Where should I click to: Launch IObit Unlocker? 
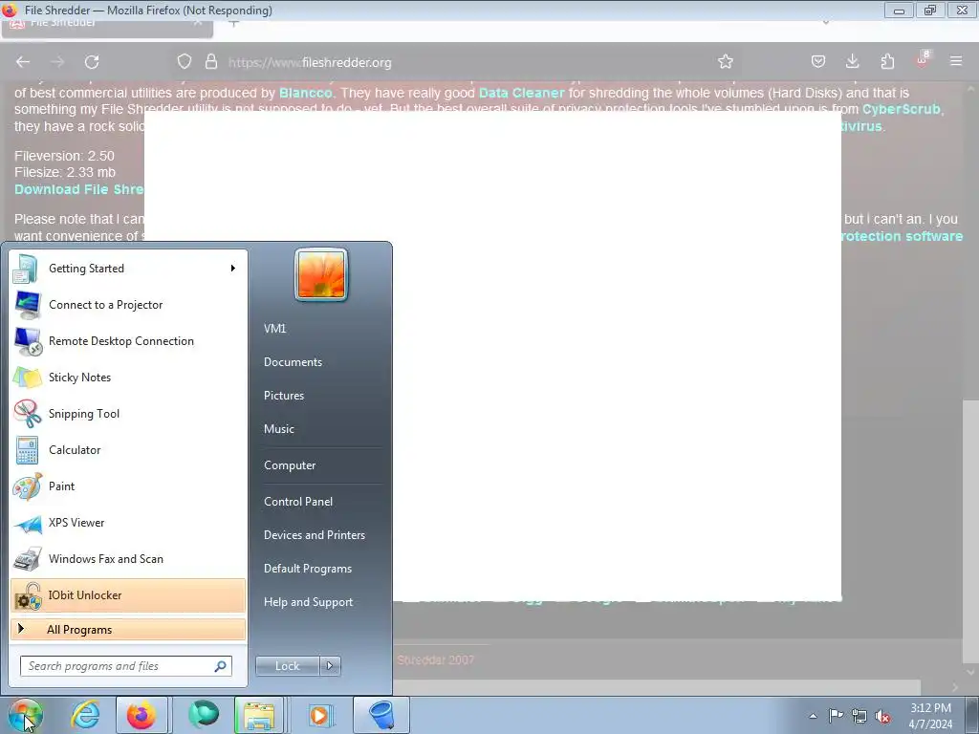(128, 594)
